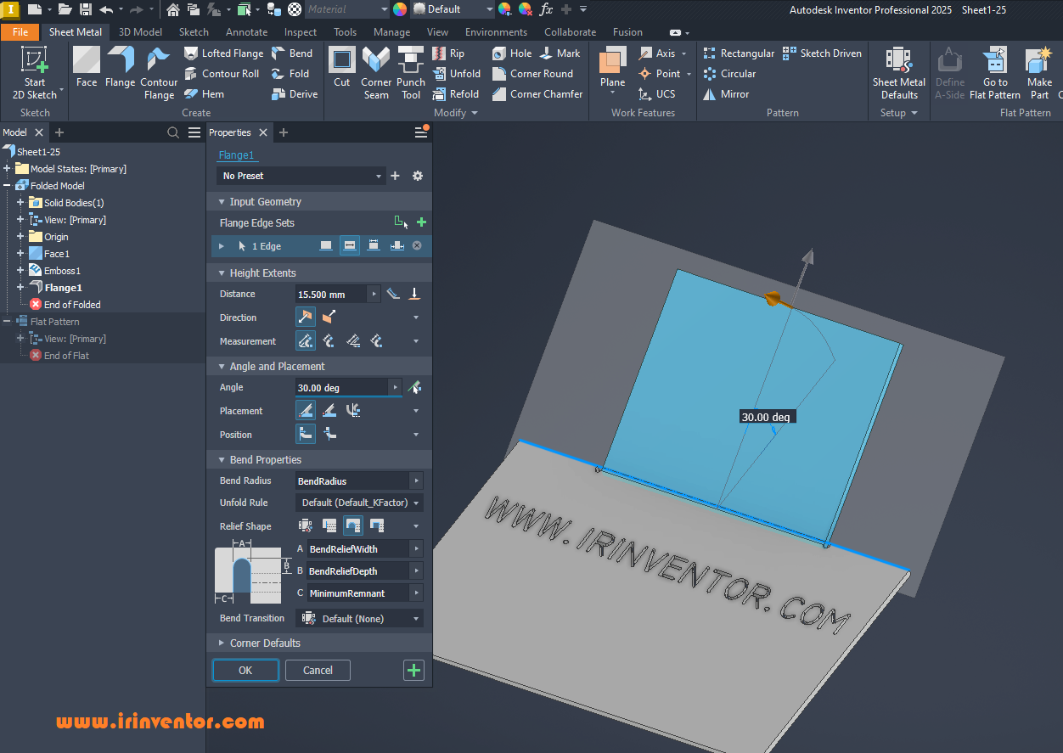Start a 2D Sketch
The height and width of the screenshot is (753, 1063).
tap(35, 73)
